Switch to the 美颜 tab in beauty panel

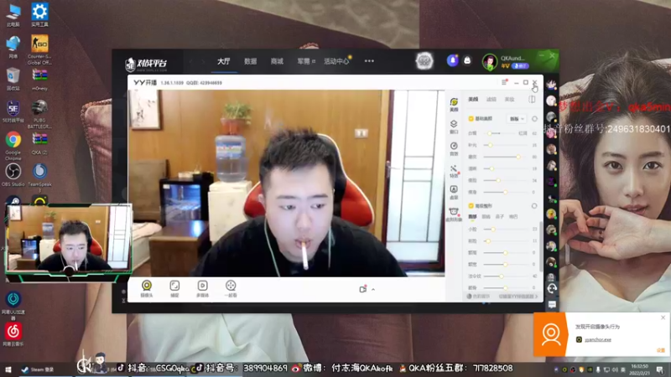473,99
